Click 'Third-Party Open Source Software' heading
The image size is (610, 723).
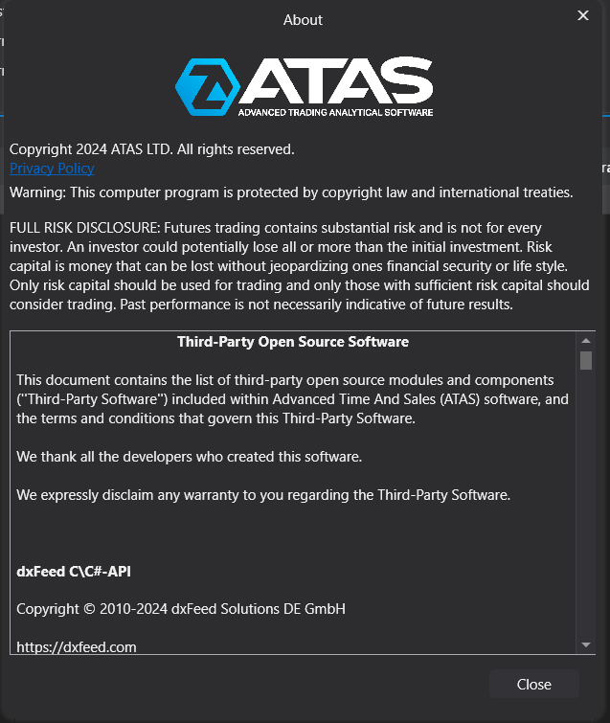(x=293, y=342)
